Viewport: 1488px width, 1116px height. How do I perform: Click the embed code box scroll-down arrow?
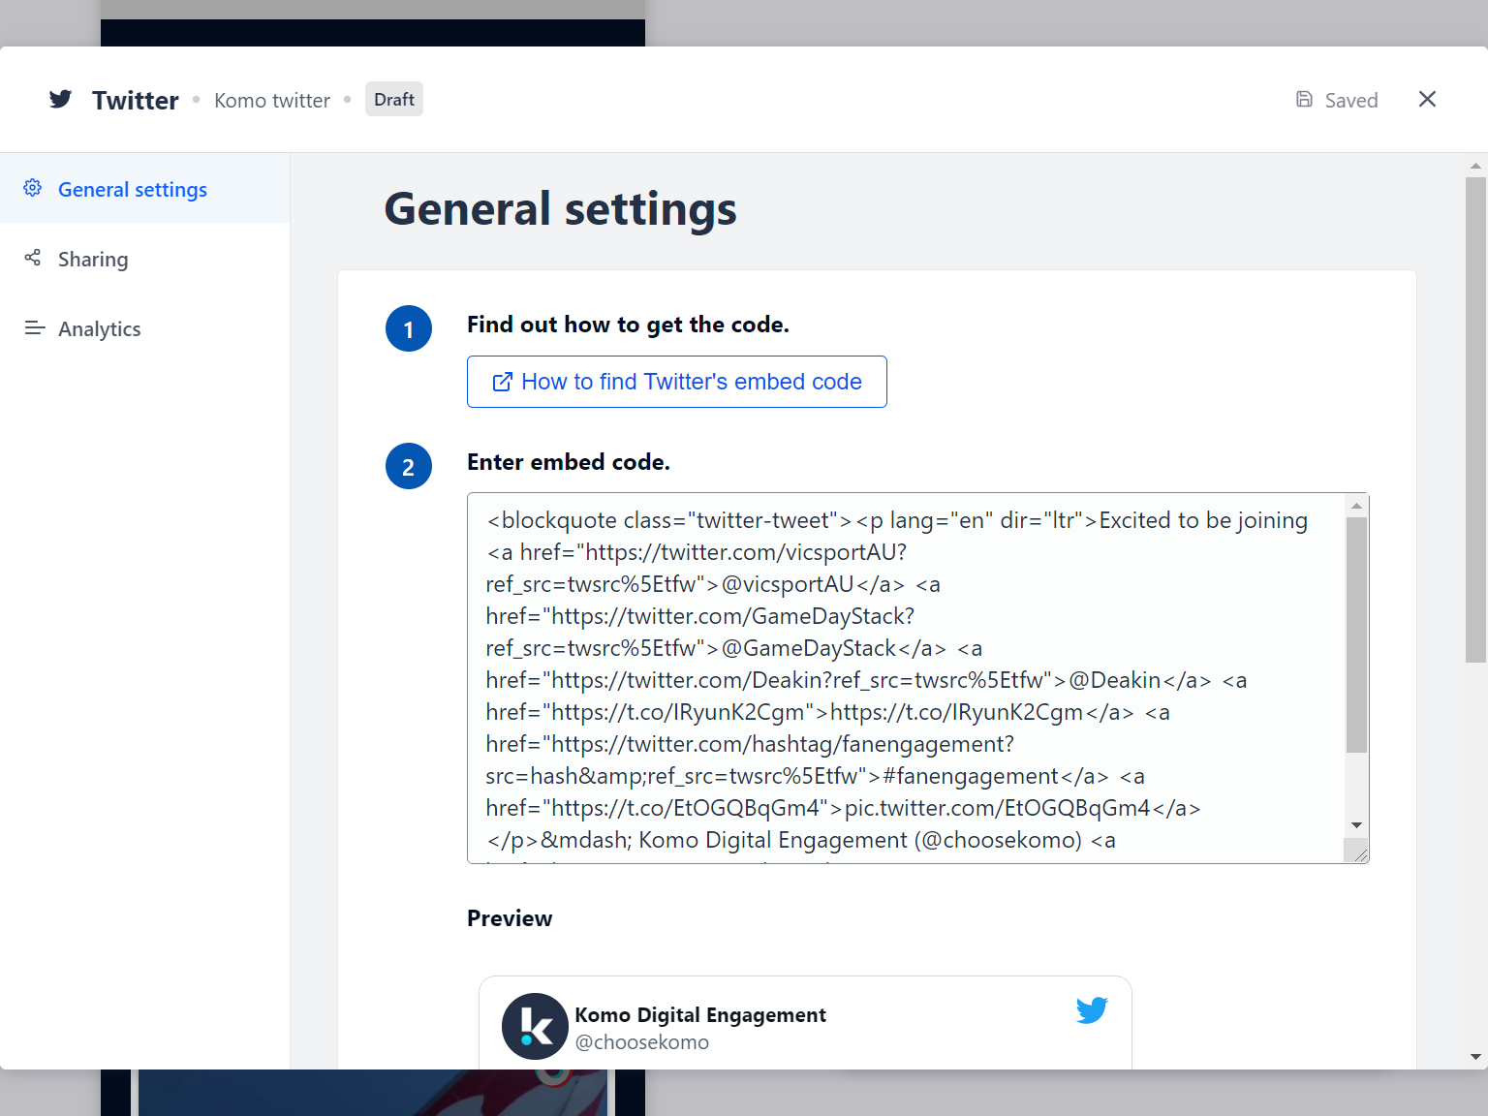(1356, 825)
